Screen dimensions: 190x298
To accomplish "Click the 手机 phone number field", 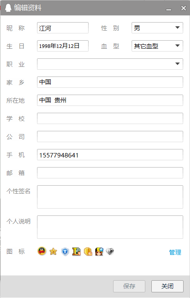I will [x=110, y=155].
